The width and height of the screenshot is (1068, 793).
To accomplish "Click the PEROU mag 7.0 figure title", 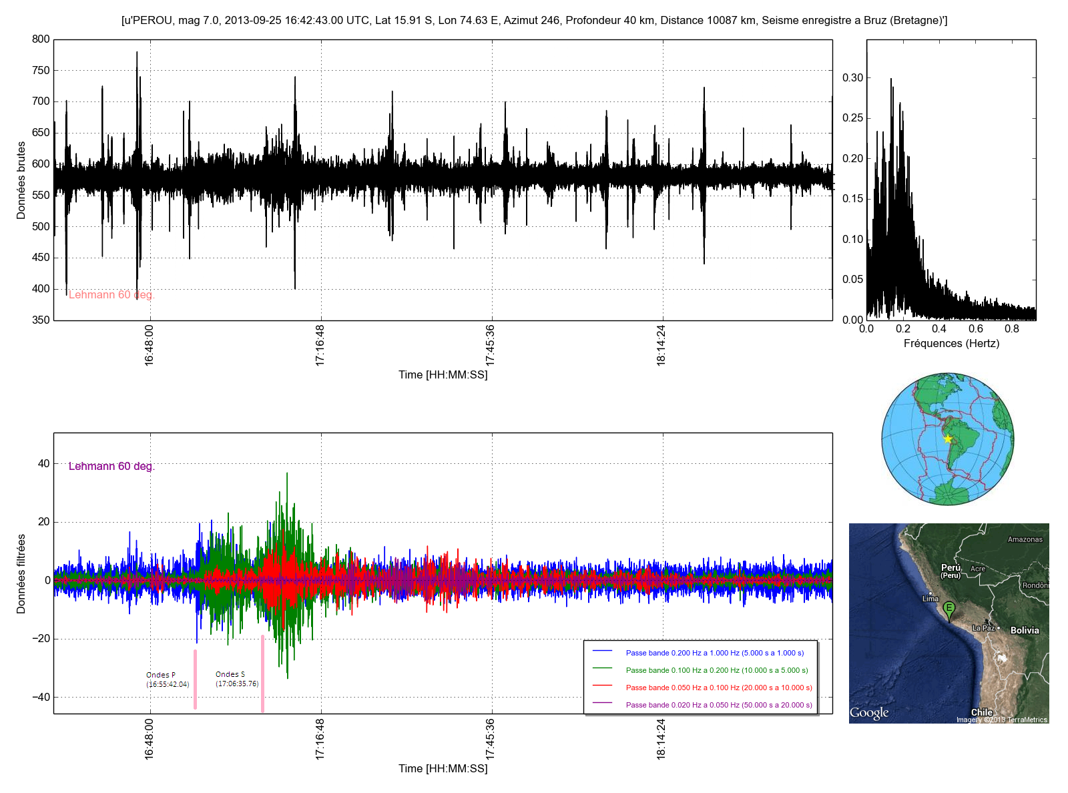I will click(534, 21).
